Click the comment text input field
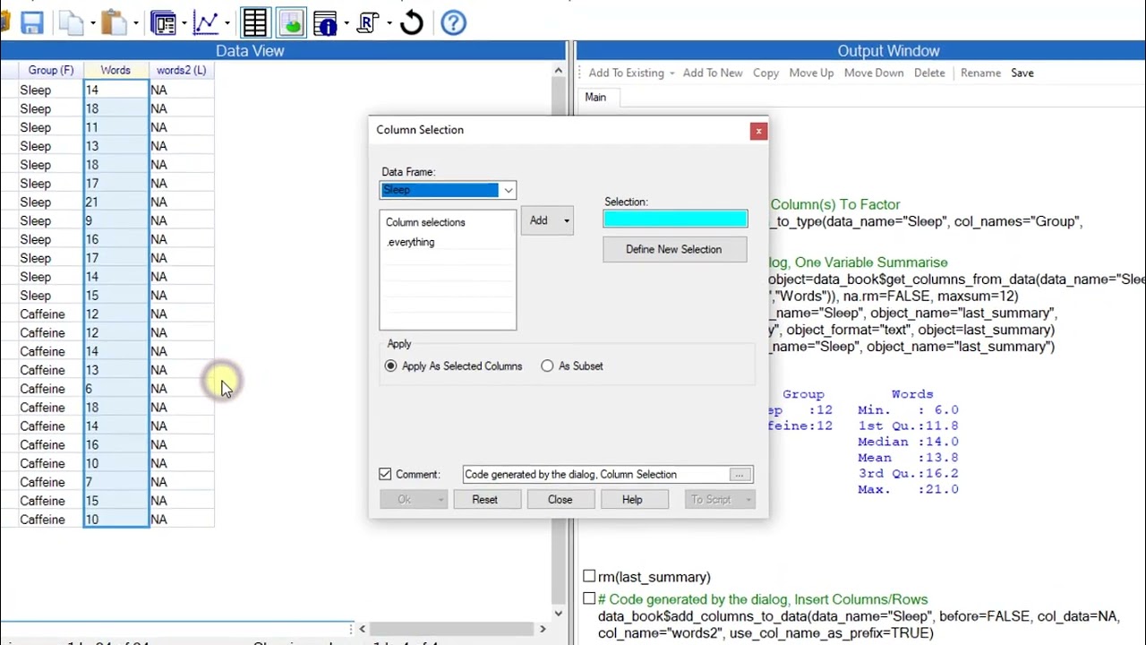This screenshot has height=645, width=1146. pos(596,475)
